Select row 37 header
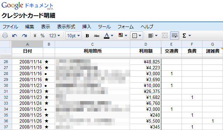 6,127
